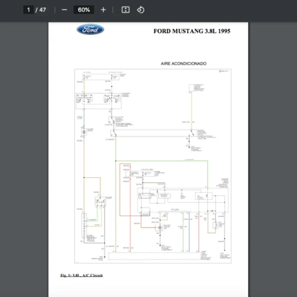The image size is (297, 297).
Task: Select the page number input field
Action: (x=29, y=10)
